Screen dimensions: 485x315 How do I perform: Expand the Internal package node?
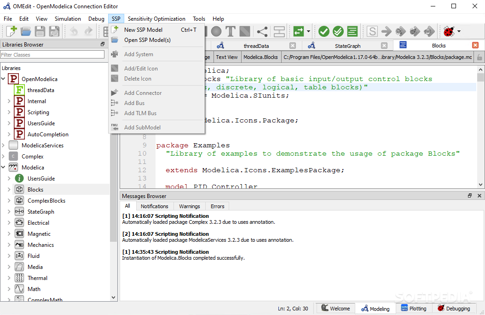(9, 101)
